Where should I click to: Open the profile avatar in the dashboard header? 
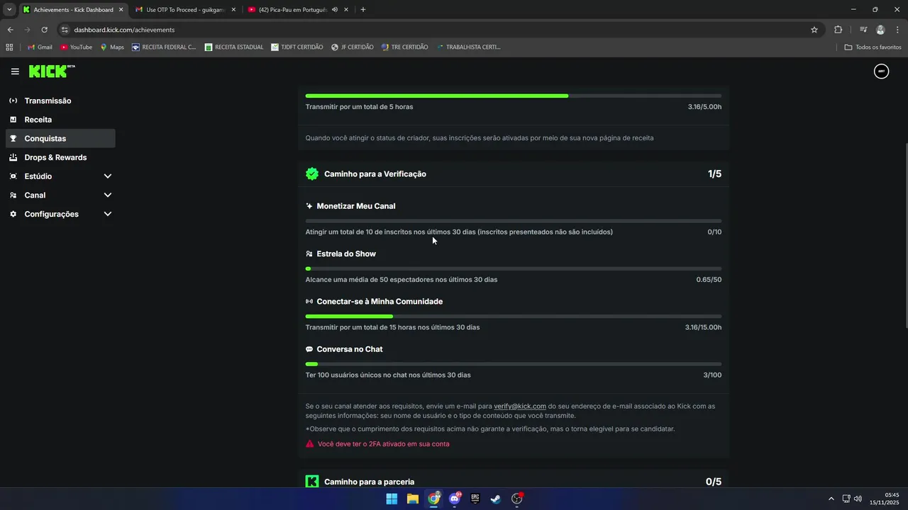point(881,71)
